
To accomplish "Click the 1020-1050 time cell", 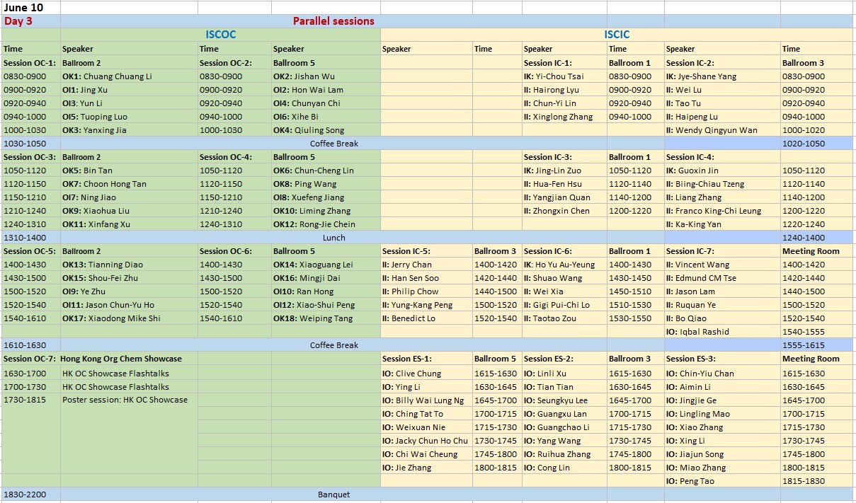I will (817, 144).
